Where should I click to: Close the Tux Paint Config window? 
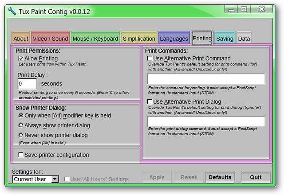pyautogui.click(x=261, y=9)
